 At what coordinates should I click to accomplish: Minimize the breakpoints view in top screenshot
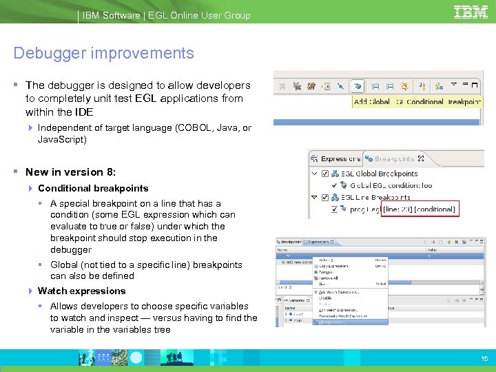pyautogui.click(x=465, y=84)
